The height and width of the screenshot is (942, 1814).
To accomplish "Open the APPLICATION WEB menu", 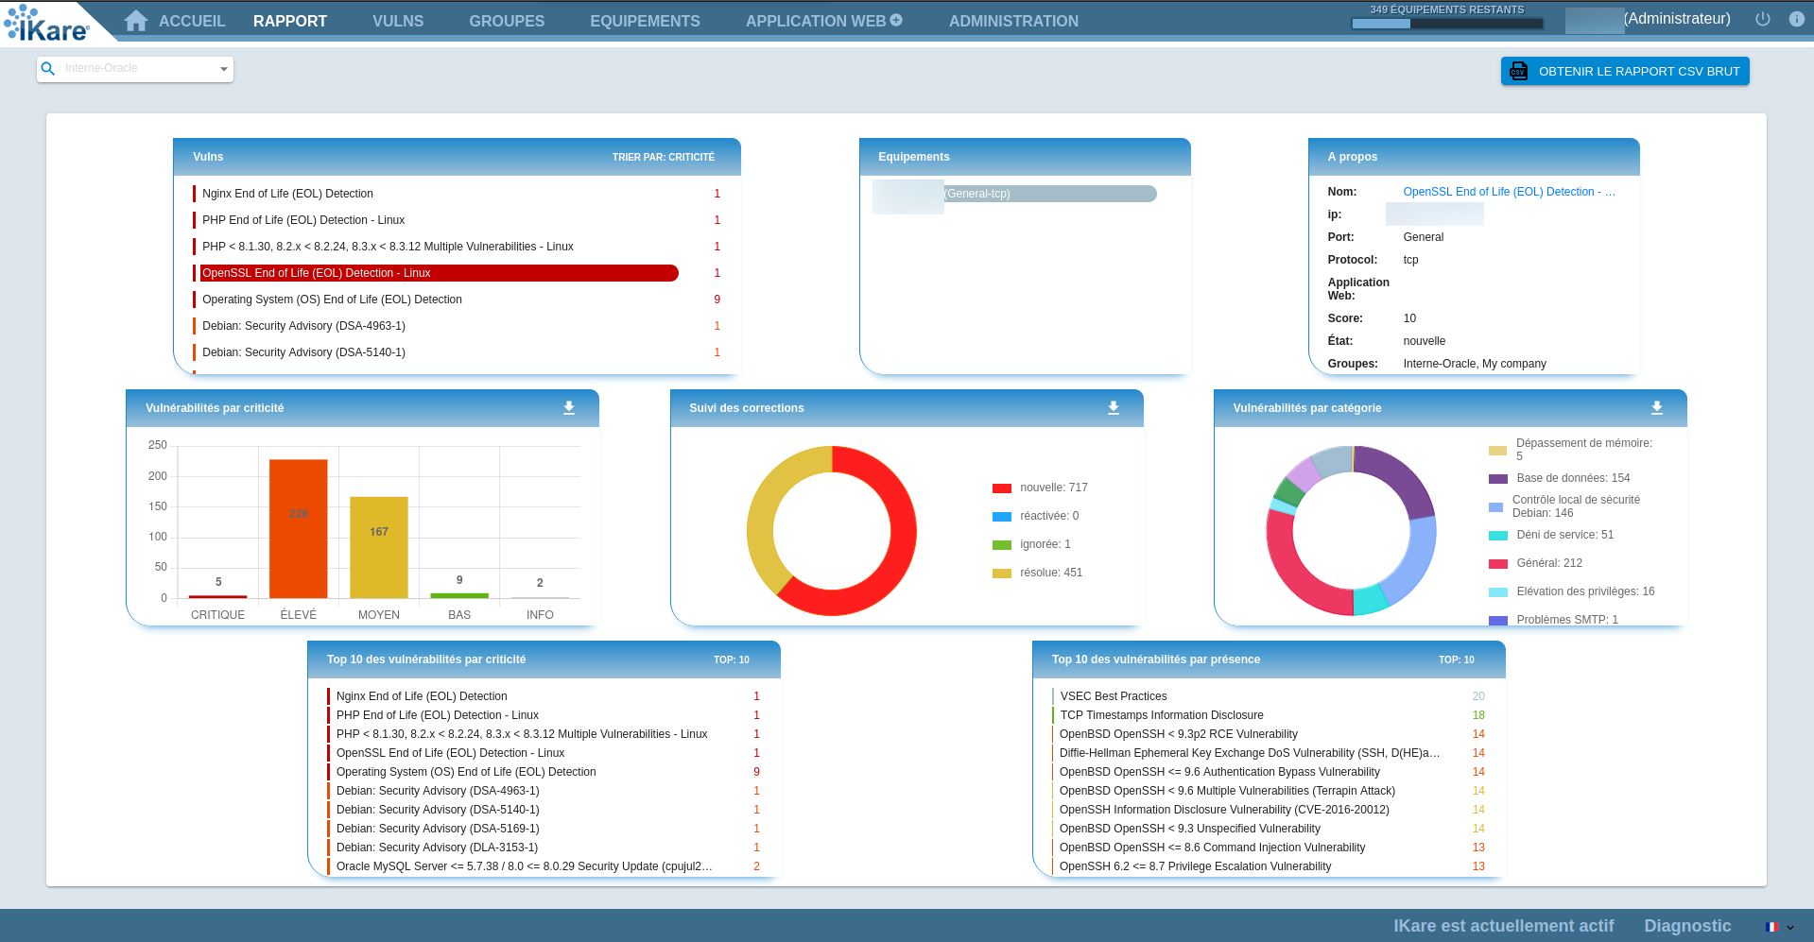I will coord(816,21).
